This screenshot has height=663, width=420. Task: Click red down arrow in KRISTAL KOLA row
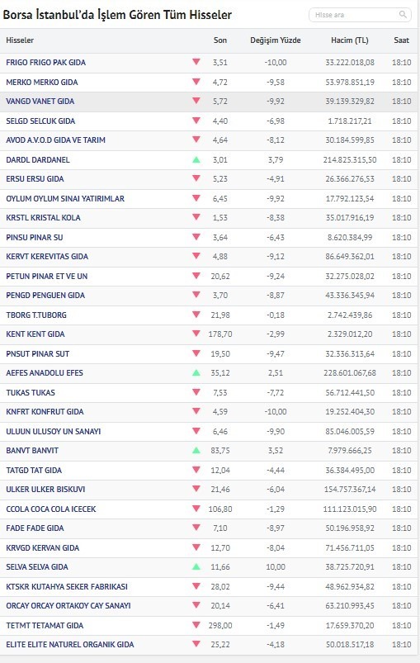(x=196, y=217)
